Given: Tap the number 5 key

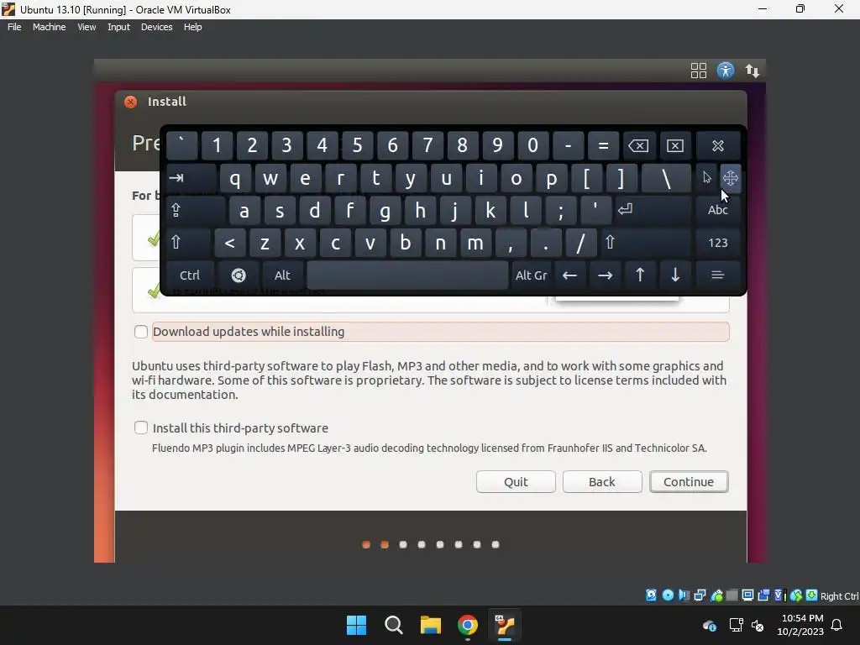Looking at the screenshot, I should (357, 145).
